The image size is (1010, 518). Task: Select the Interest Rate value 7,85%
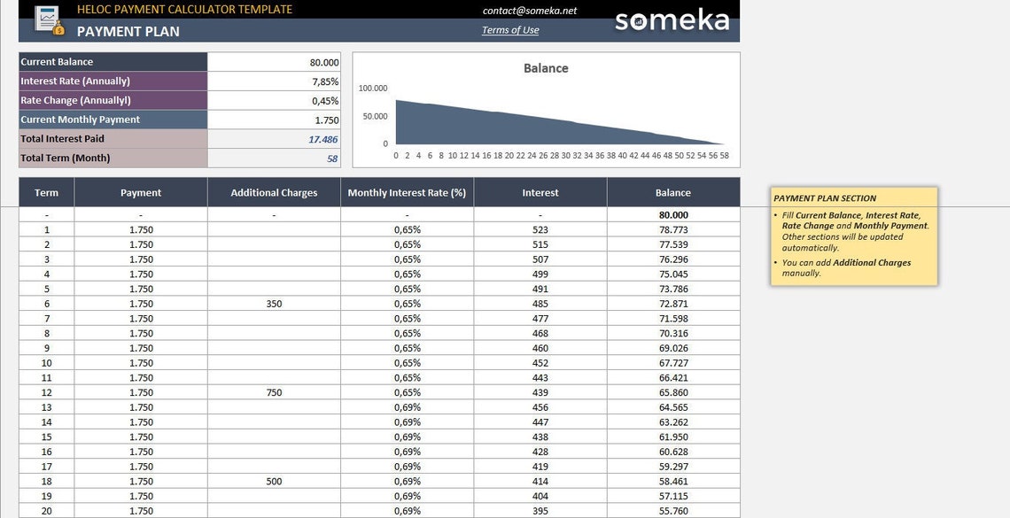click(x=274, y=81)
